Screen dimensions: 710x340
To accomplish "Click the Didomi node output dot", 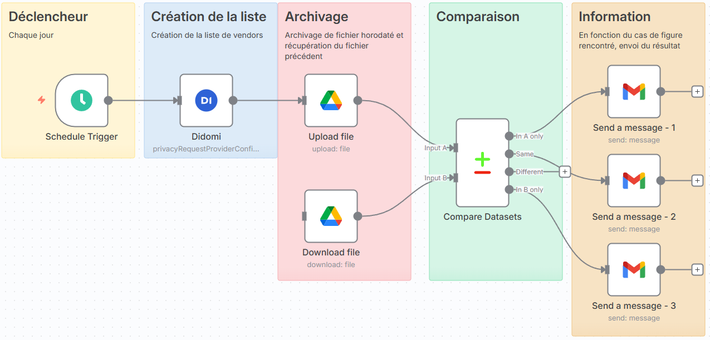I will pyautogui.click(x=233, y=101).
